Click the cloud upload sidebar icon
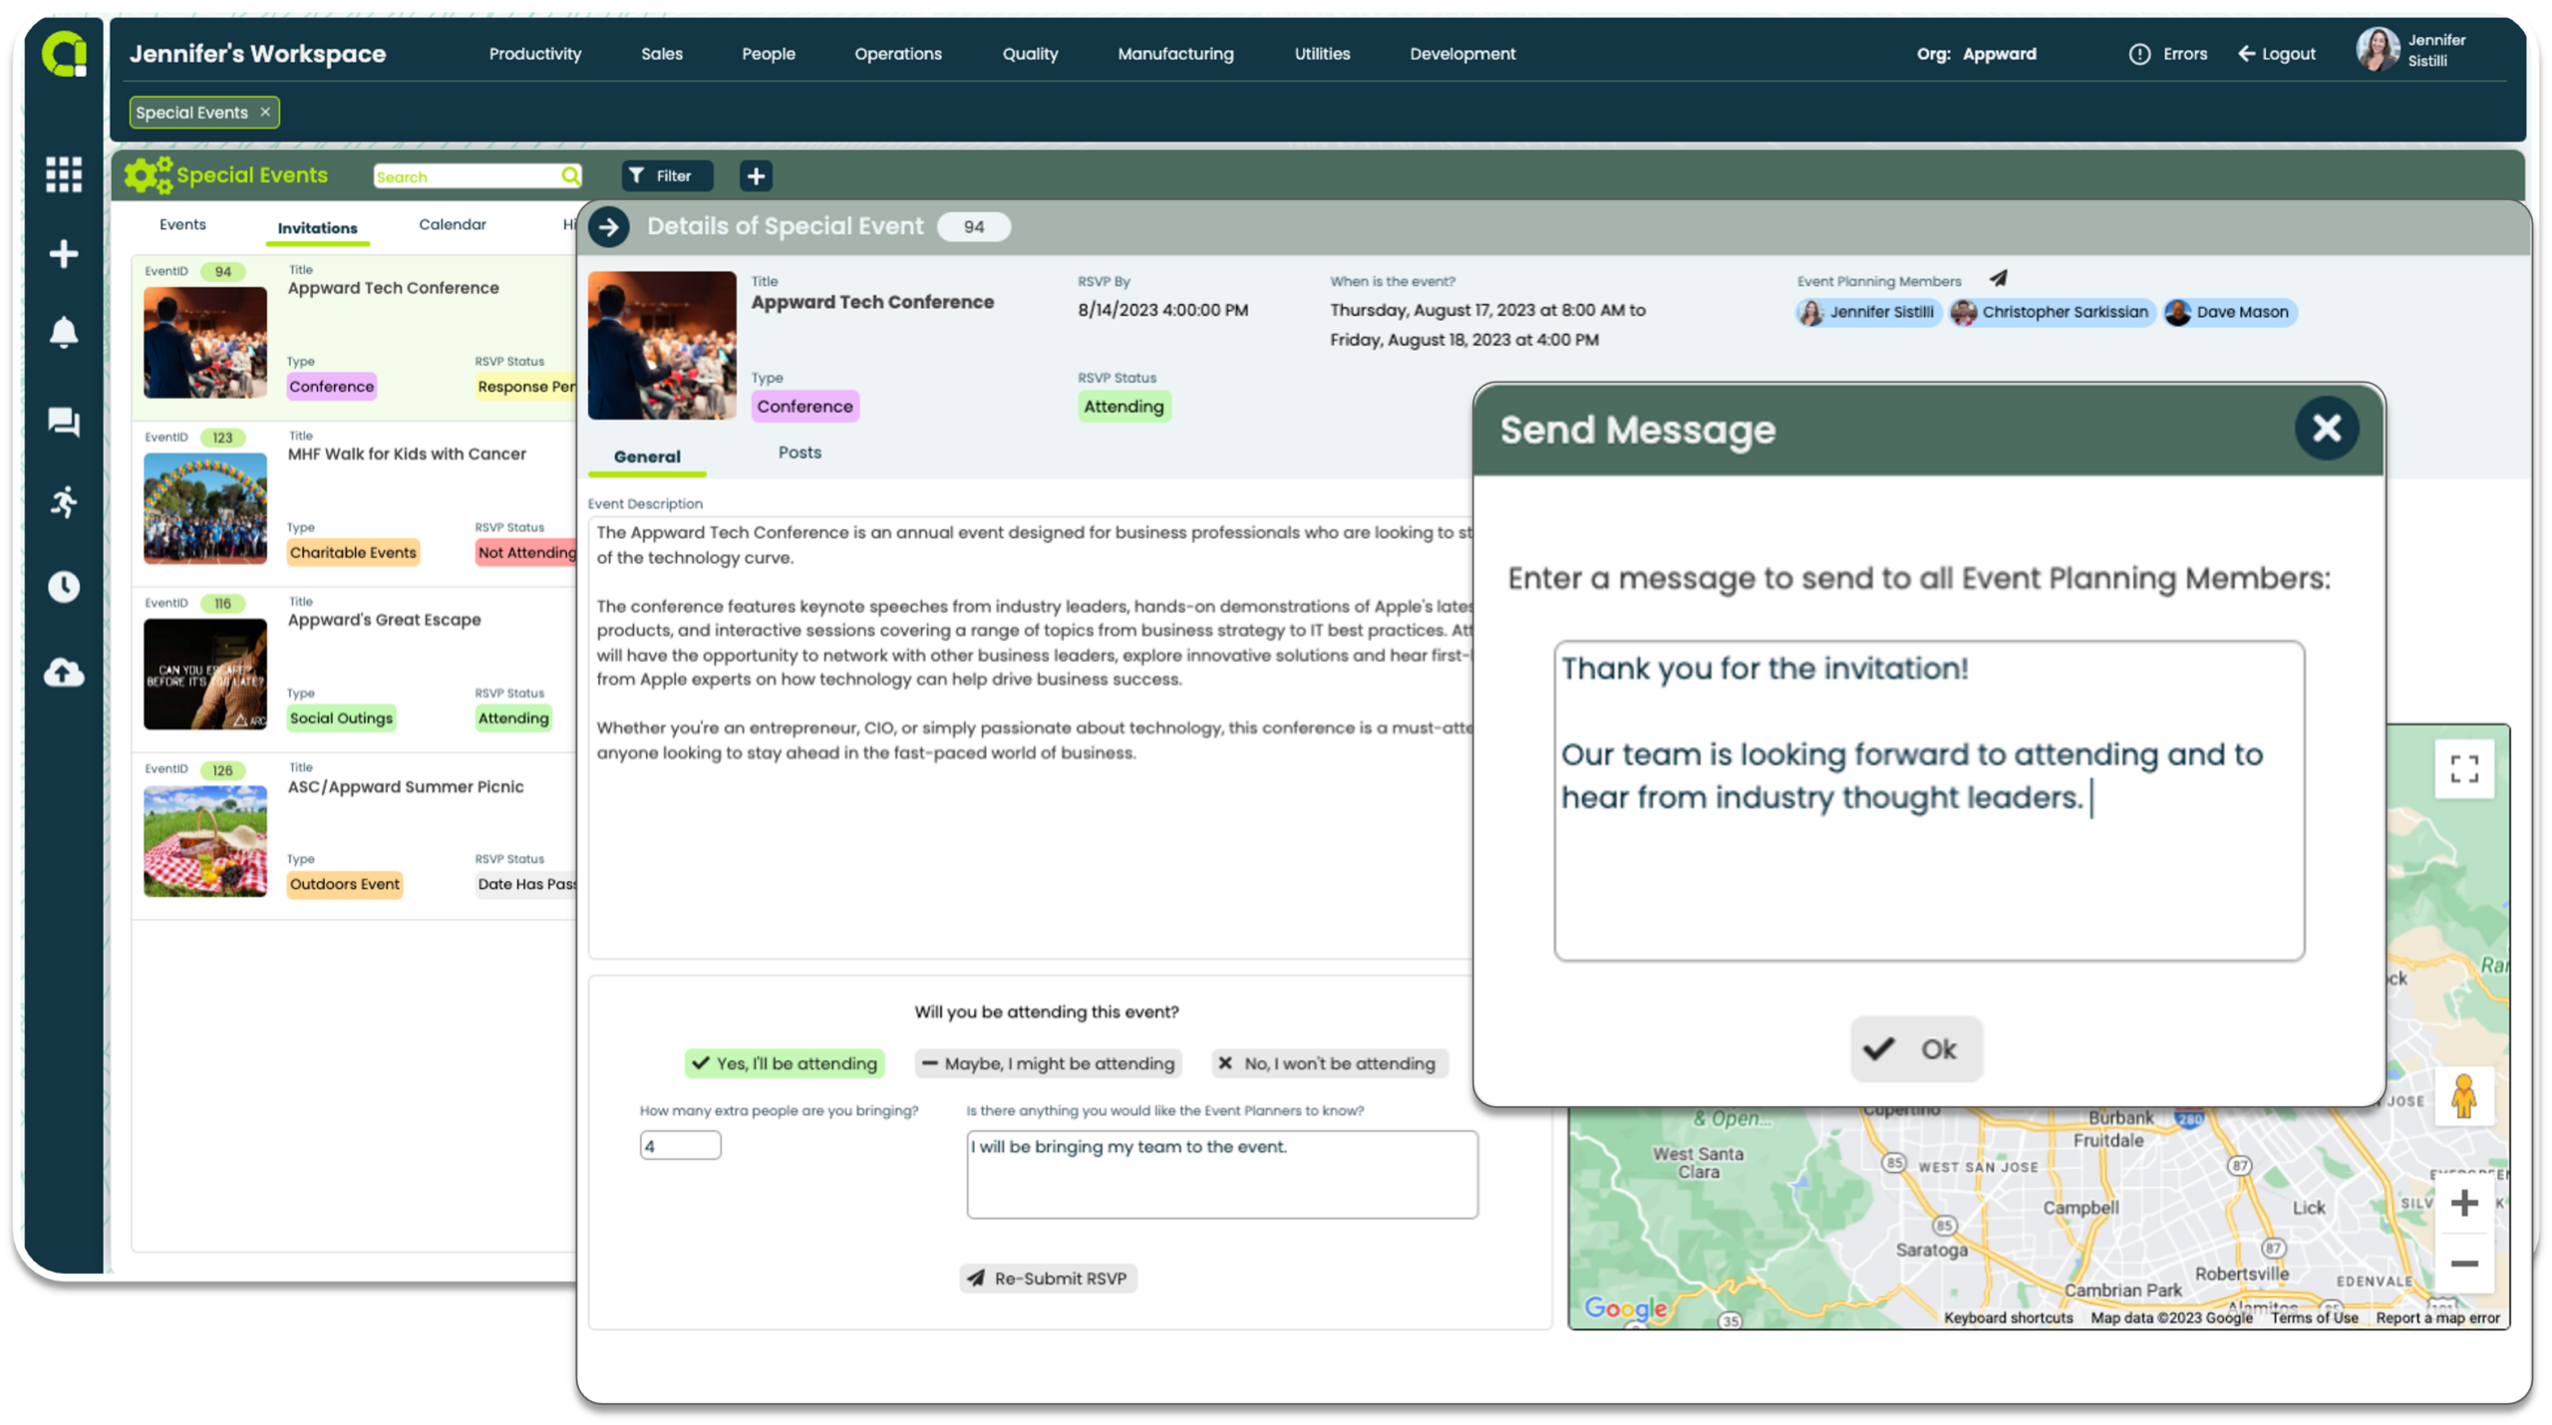 (x=64, y=673)
